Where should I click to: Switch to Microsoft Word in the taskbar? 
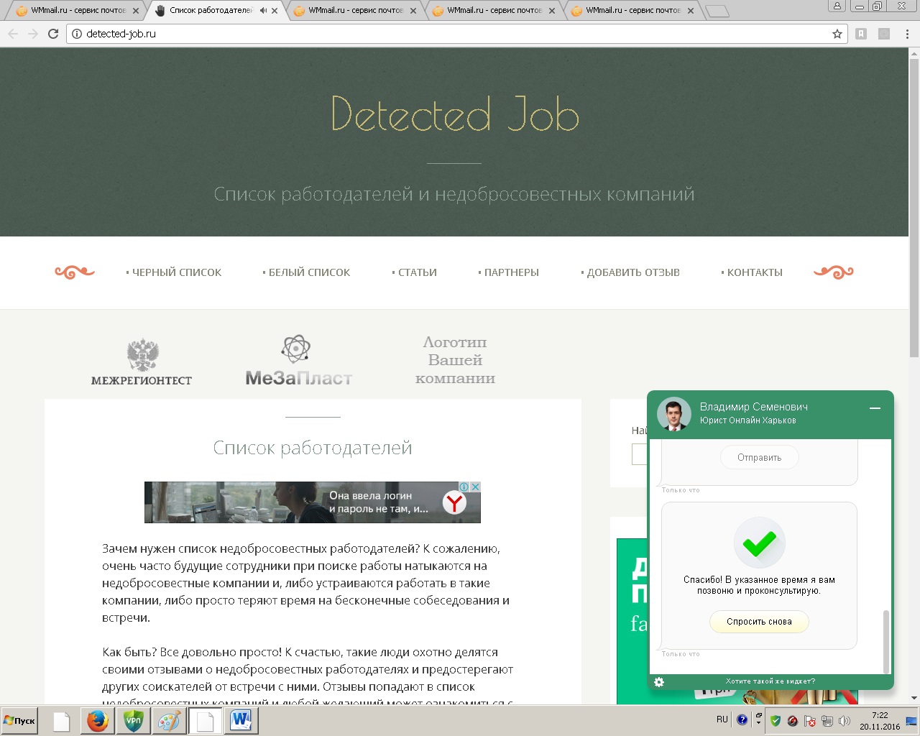point(241,721)
